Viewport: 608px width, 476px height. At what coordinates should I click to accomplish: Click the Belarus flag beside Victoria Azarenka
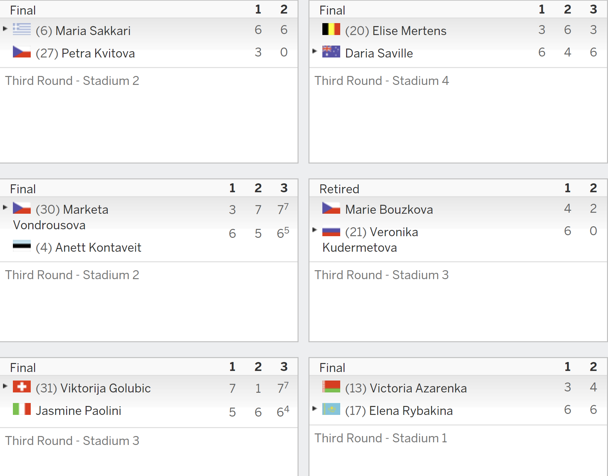pos(331,387)
